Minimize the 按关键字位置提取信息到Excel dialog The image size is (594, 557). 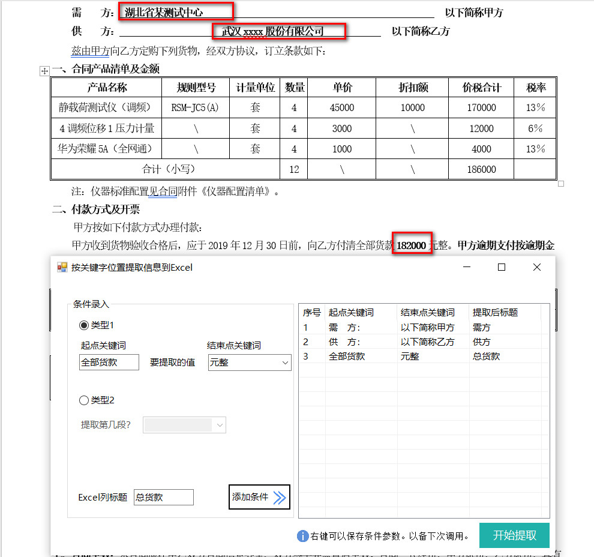(x=467, y=267)
